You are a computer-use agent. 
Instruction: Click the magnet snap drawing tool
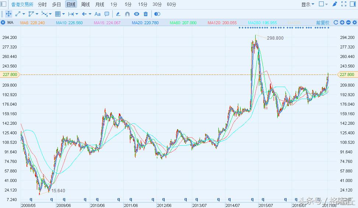pos(127,14)
